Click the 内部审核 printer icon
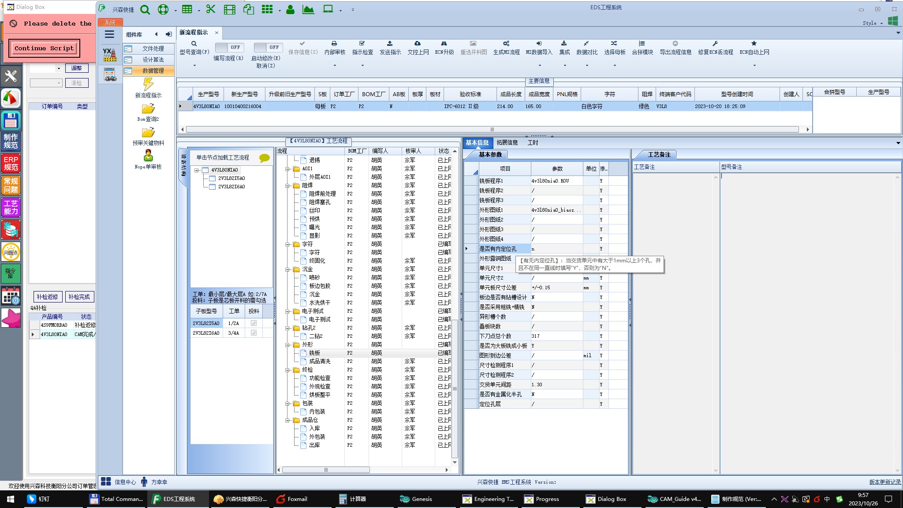The image size is (903, 508). 334,44
